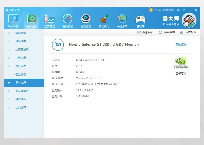204x145 pixels.
Task: Select 显卡信息 in sidebar
Action: click(x=24, y=83)
